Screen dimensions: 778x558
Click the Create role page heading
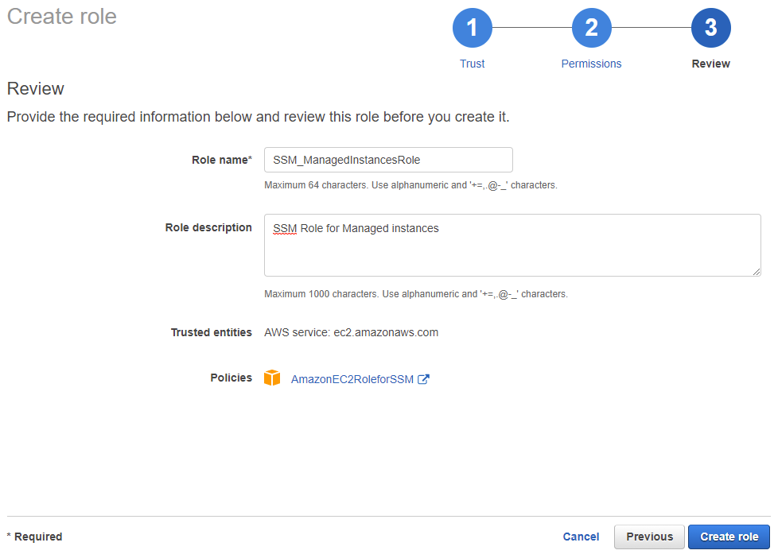click(x=62, y=16)
